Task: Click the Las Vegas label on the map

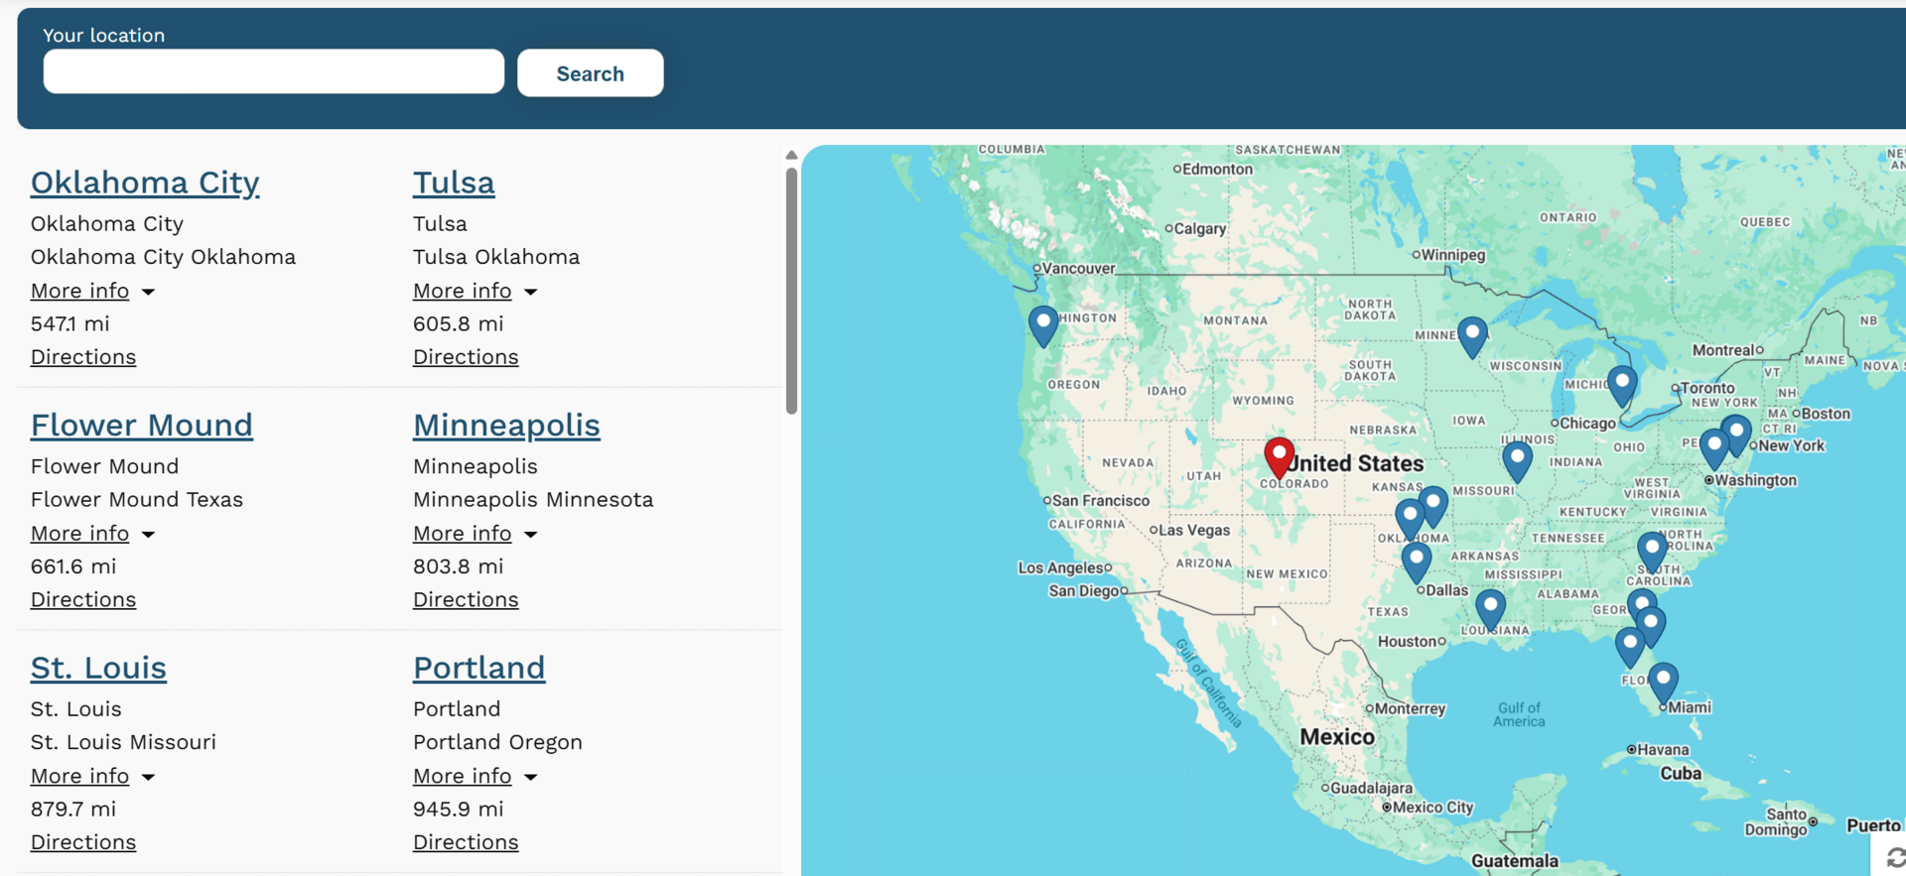Action: click(1194, 530)
